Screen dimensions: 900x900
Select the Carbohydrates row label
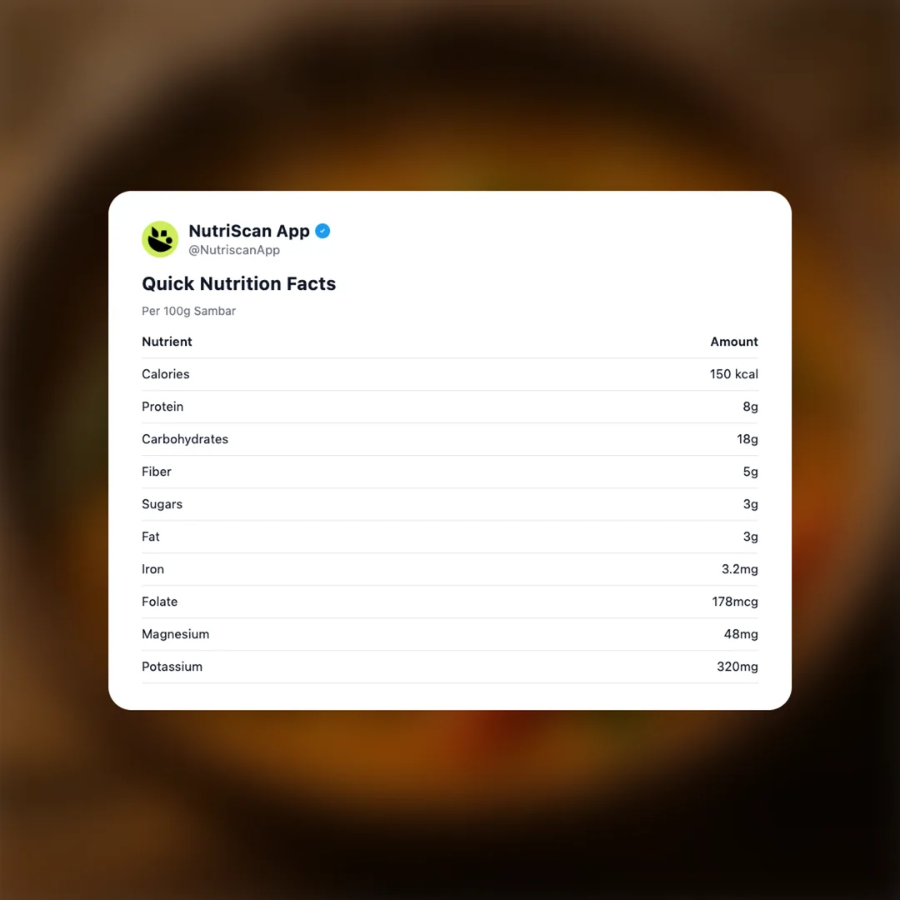tap(185, 439)
